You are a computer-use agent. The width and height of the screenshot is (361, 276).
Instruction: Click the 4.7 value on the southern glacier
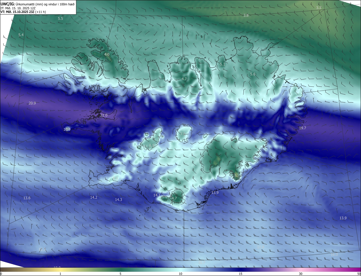tap(174, 198)
